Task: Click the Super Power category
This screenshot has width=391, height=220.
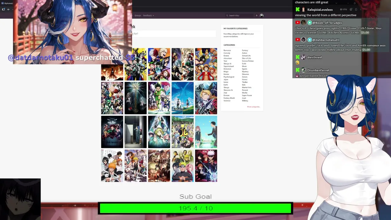Action: pos(247,95)
